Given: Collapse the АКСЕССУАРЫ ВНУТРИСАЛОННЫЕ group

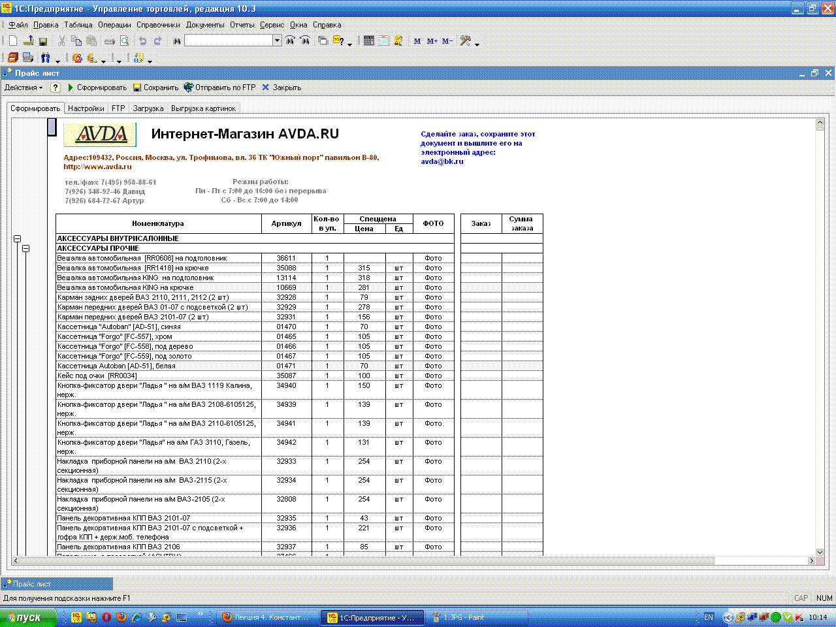Looking at the screenshot, I should (x=18, y=239).
